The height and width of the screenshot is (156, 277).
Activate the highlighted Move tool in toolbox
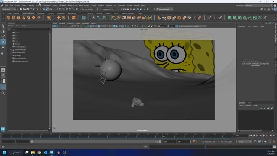tap(3, 42)
